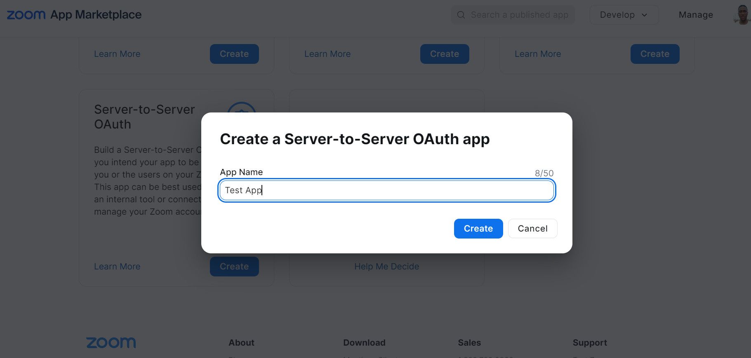The height and width of the screenshot is (358, 751).
Task: Click the App Marketplace title text
Action: pos(96,15)
